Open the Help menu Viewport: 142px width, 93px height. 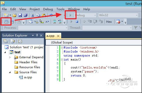pyautogui.click(x=87, y=9)
